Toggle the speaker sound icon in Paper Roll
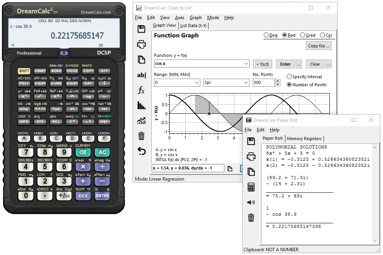Screen dimensions: 383x255 tap(251, 202)
